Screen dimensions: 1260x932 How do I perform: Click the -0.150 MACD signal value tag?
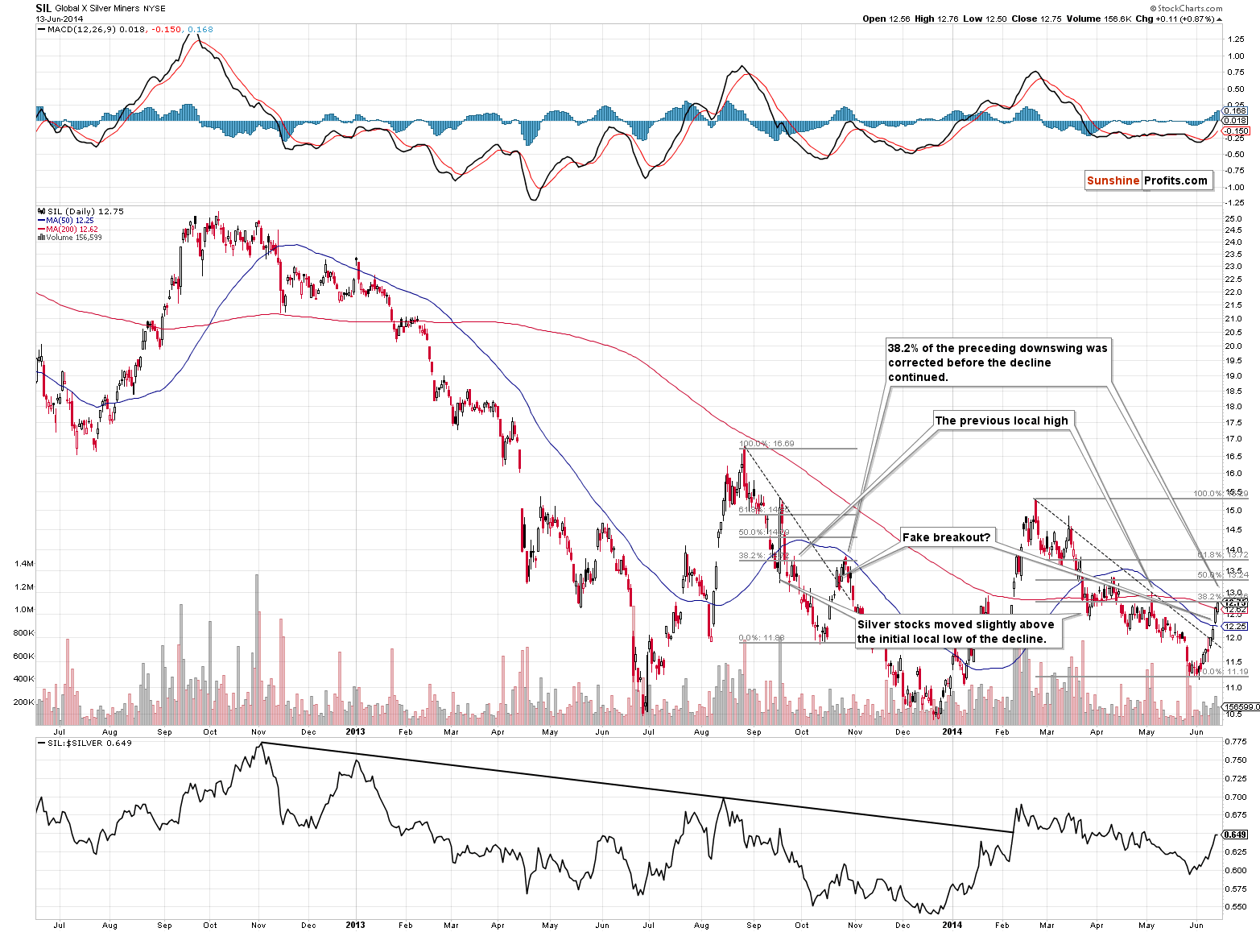(1235, 130)
